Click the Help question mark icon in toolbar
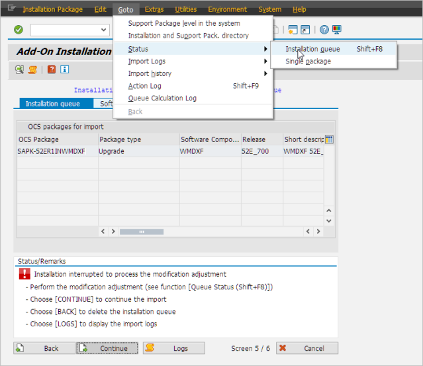The height and width of the screenshot is (366, 423). (x=324, y=30)
